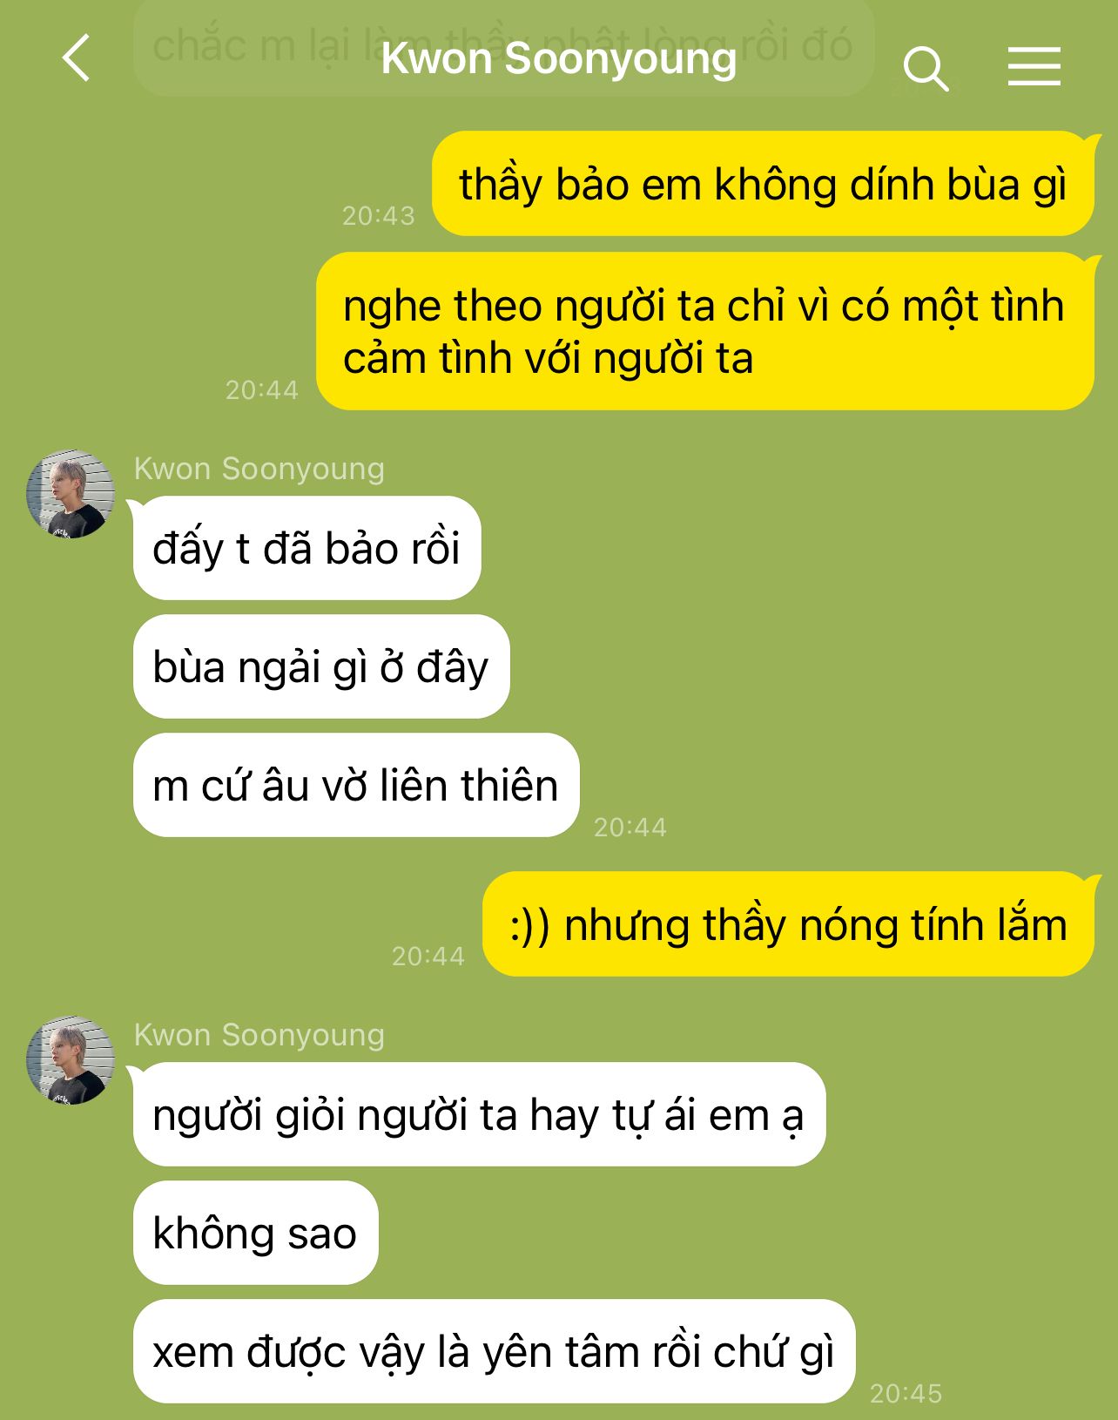
Task: Tap the 20:45 timestamp at bottom
Action: 906,1393
